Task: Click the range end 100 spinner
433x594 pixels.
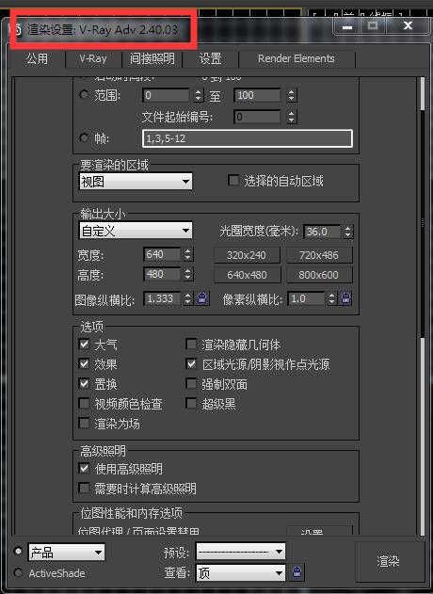Action: click(291, 95)
